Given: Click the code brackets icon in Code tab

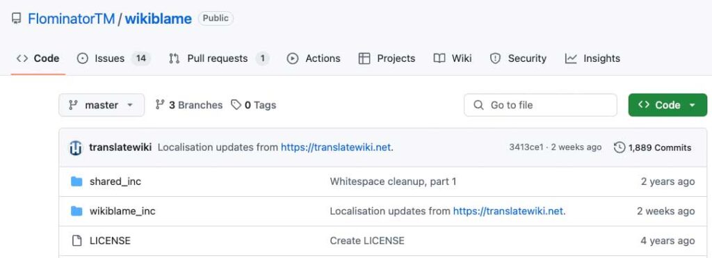Looking at the screenshot, I should 22,58.
